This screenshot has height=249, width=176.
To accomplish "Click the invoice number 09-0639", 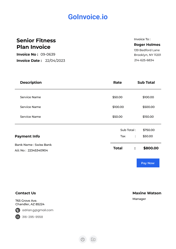I will click(x=48, y=54).
